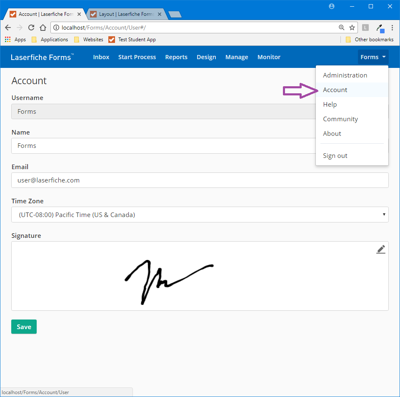Minimize the browser window
The width and height of the screenshot is (400, 397).
tap(352, 6)
